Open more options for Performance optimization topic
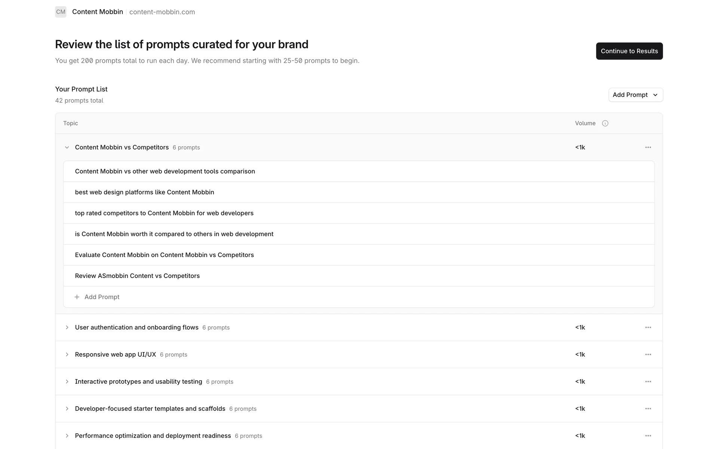The image size is (718, 449). (648, 436)
